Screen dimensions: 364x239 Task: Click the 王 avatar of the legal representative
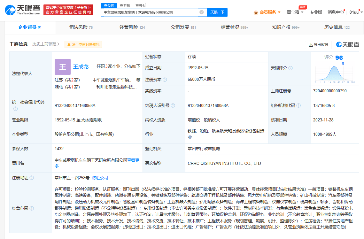[x=62, y=67]
